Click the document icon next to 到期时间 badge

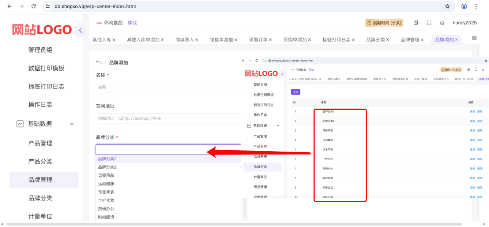click(x=416, y=23)
